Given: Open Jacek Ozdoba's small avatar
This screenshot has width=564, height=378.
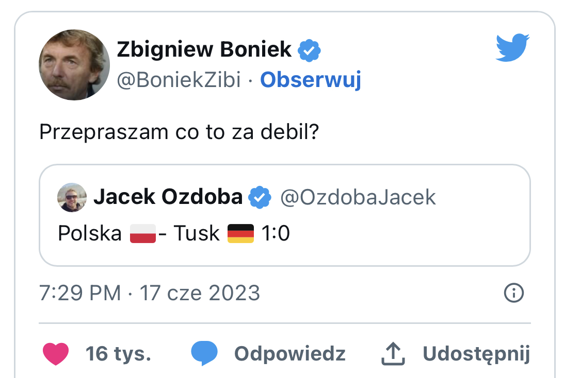Looking at the screenshot, I should click(72, 197).
